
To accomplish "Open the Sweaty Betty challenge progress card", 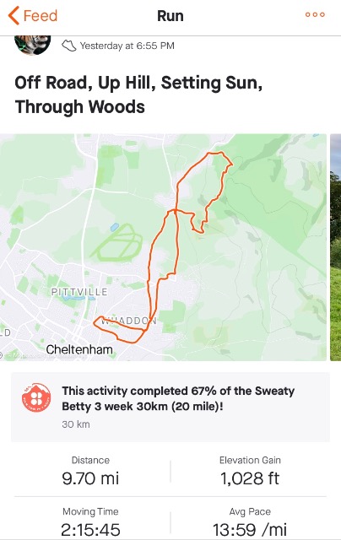I will click(x=170, y=407).
